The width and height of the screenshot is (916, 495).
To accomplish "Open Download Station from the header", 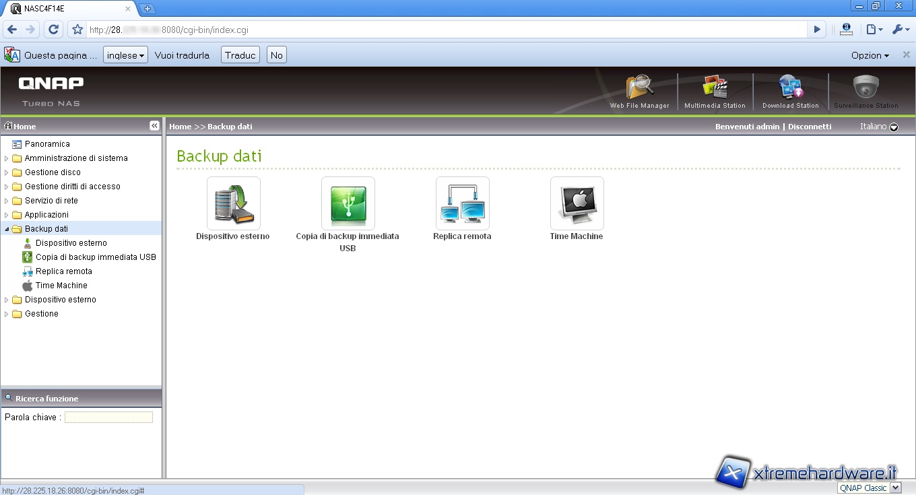I will click(790, 89).
